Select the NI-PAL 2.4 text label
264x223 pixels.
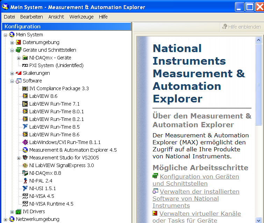click(41, 181)
